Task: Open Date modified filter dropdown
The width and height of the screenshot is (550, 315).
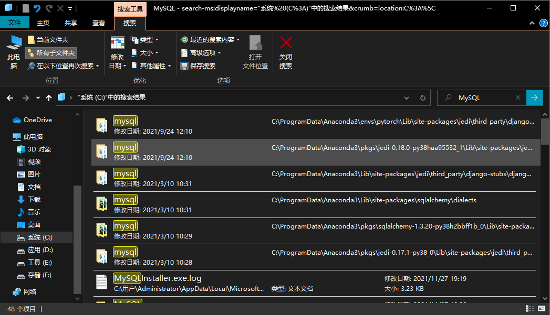Action: tap(117, 52)
